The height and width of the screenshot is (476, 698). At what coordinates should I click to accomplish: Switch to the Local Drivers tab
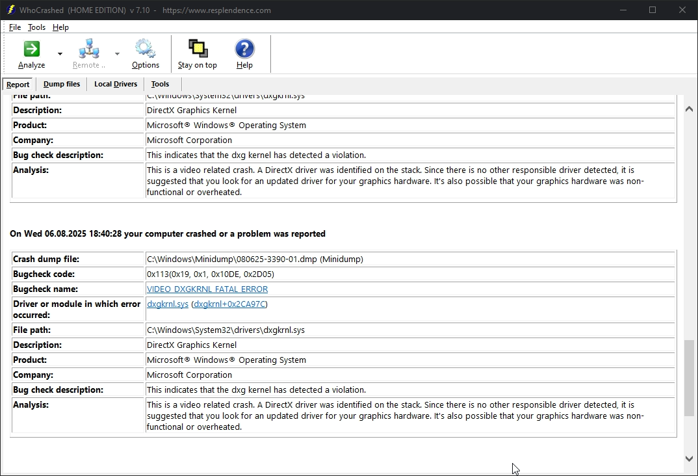(116, 84)
